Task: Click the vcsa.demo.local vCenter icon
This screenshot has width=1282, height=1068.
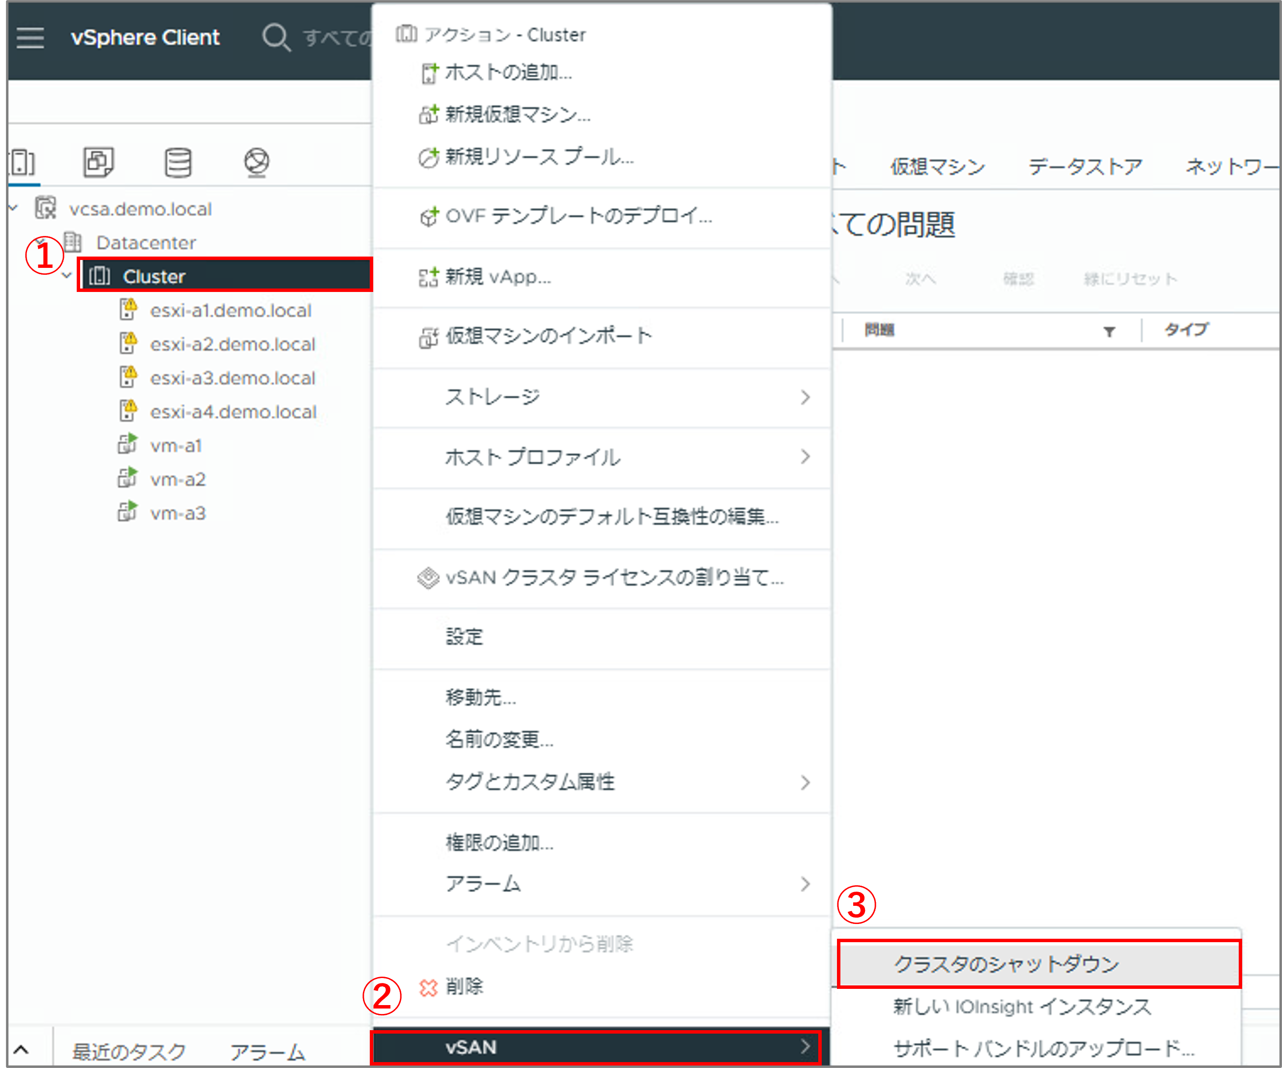Action: pyautogui.click(x=45, y=208)
